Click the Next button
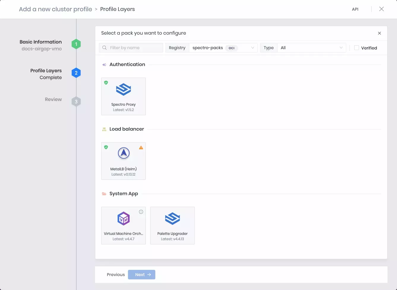Viewport: 397px width, 290px height. click(x=142, y=275)
